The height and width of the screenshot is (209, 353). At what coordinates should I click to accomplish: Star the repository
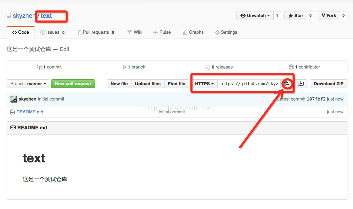click(x=296, y=16)
